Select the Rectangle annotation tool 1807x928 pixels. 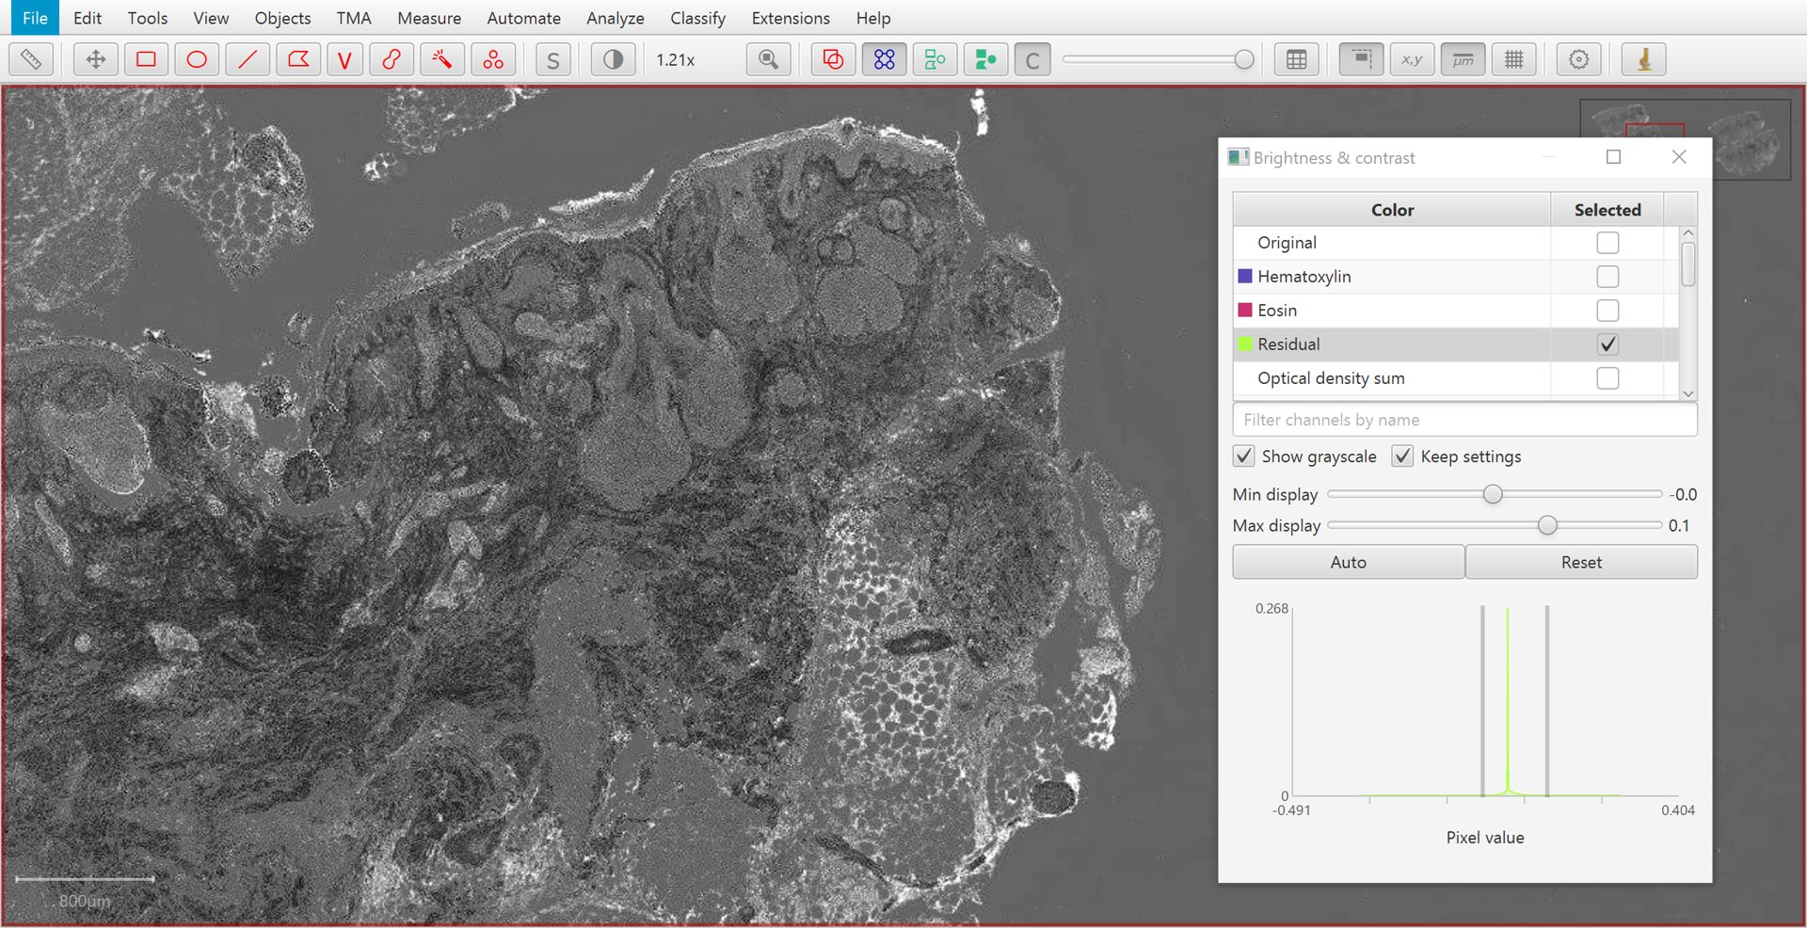(146, 59)
